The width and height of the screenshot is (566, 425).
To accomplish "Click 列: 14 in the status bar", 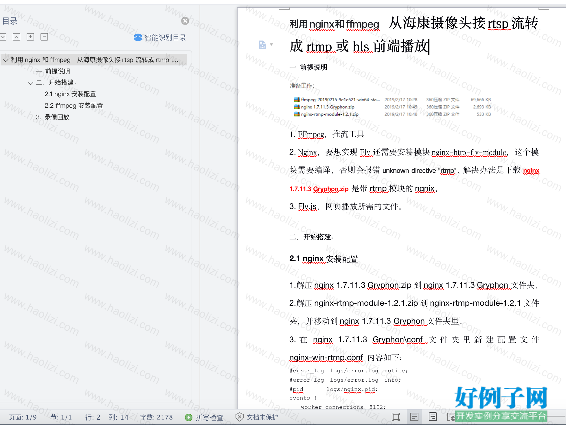I will (119, 417).
